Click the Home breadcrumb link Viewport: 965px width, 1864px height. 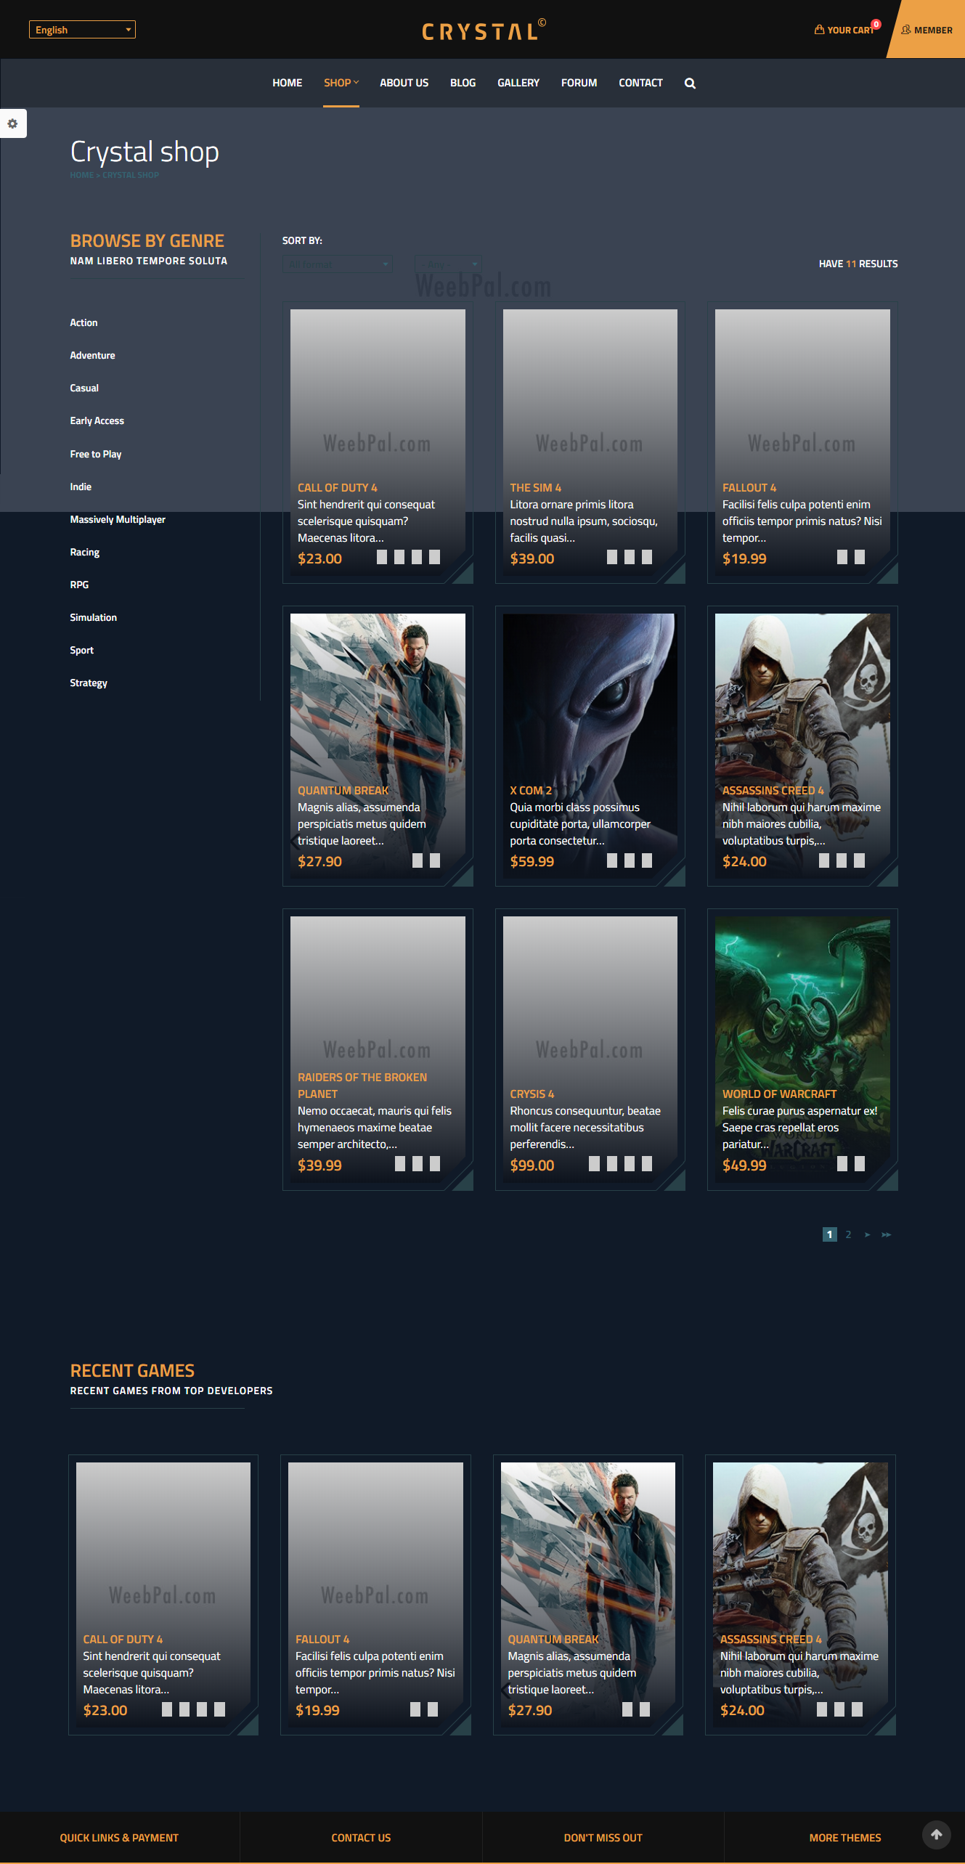pos(82,175)
